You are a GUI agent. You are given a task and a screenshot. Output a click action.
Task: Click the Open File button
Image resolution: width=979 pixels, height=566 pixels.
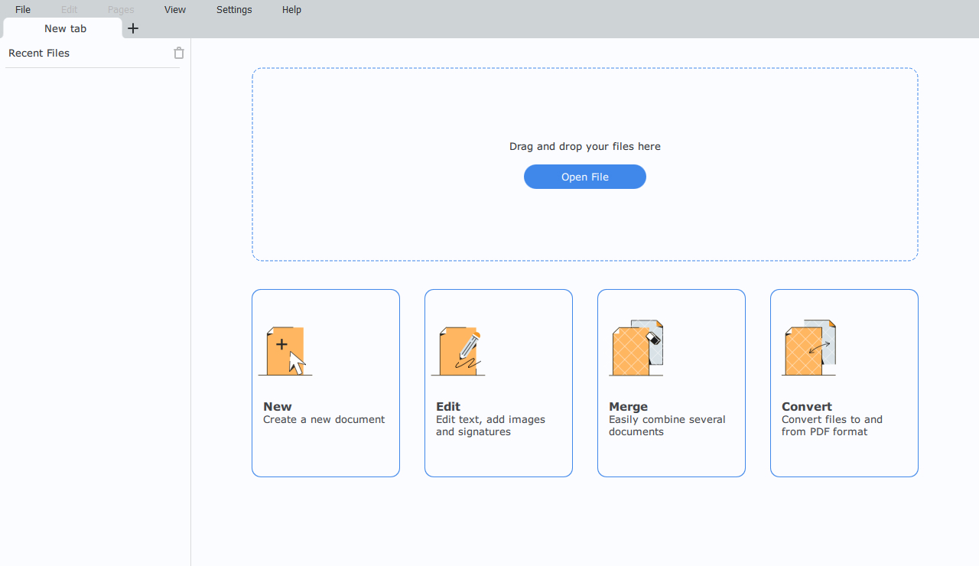tap(584, 177)
